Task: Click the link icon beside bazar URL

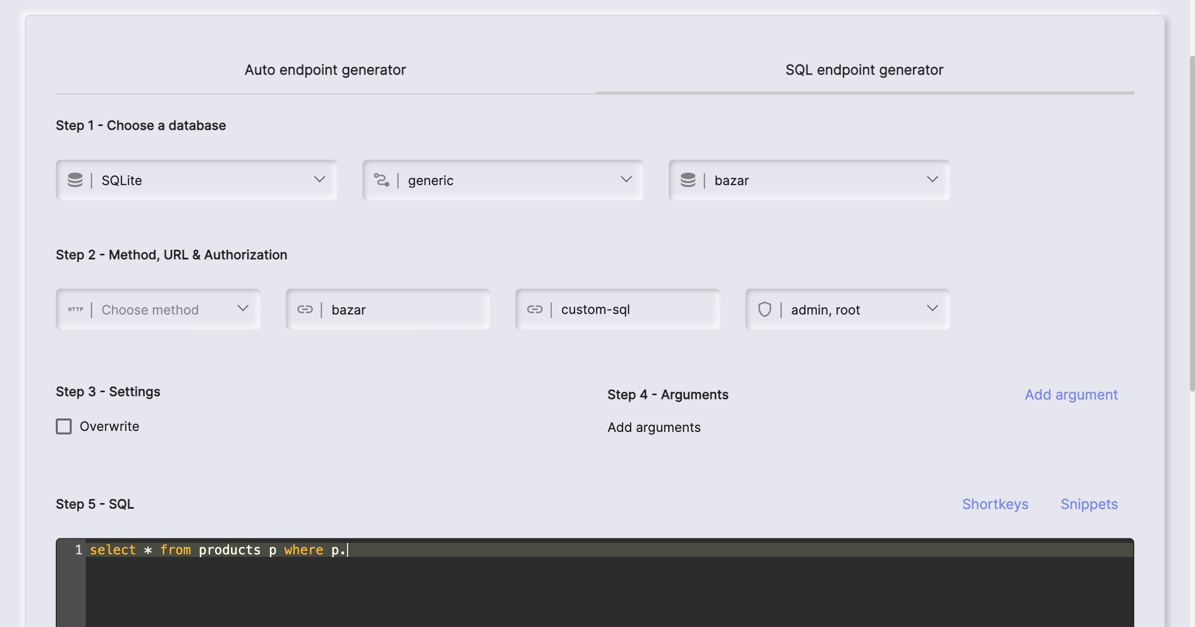Action: (x=305, y=310)
